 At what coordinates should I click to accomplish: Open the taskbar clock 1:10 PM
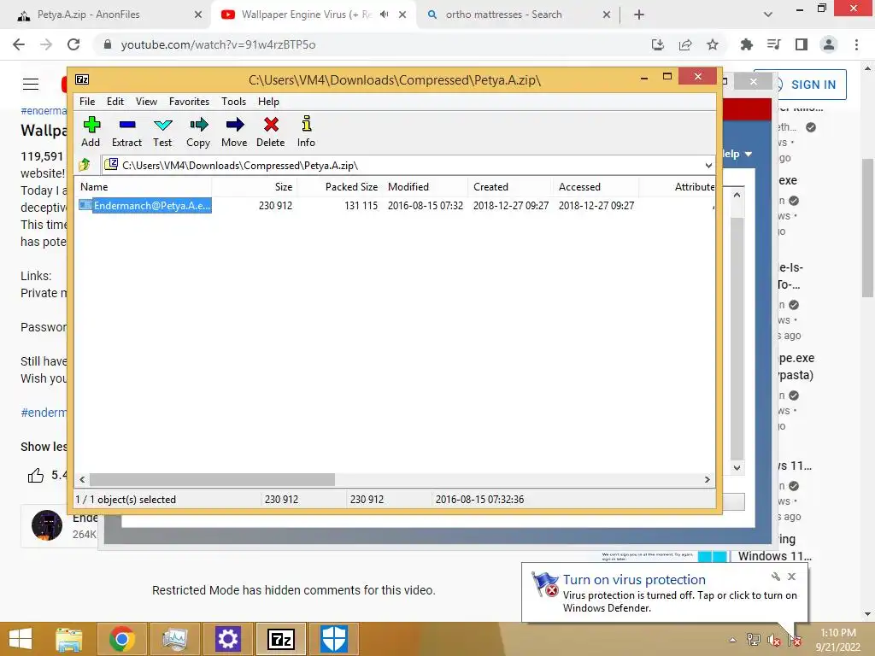click(x=838, y=640)
